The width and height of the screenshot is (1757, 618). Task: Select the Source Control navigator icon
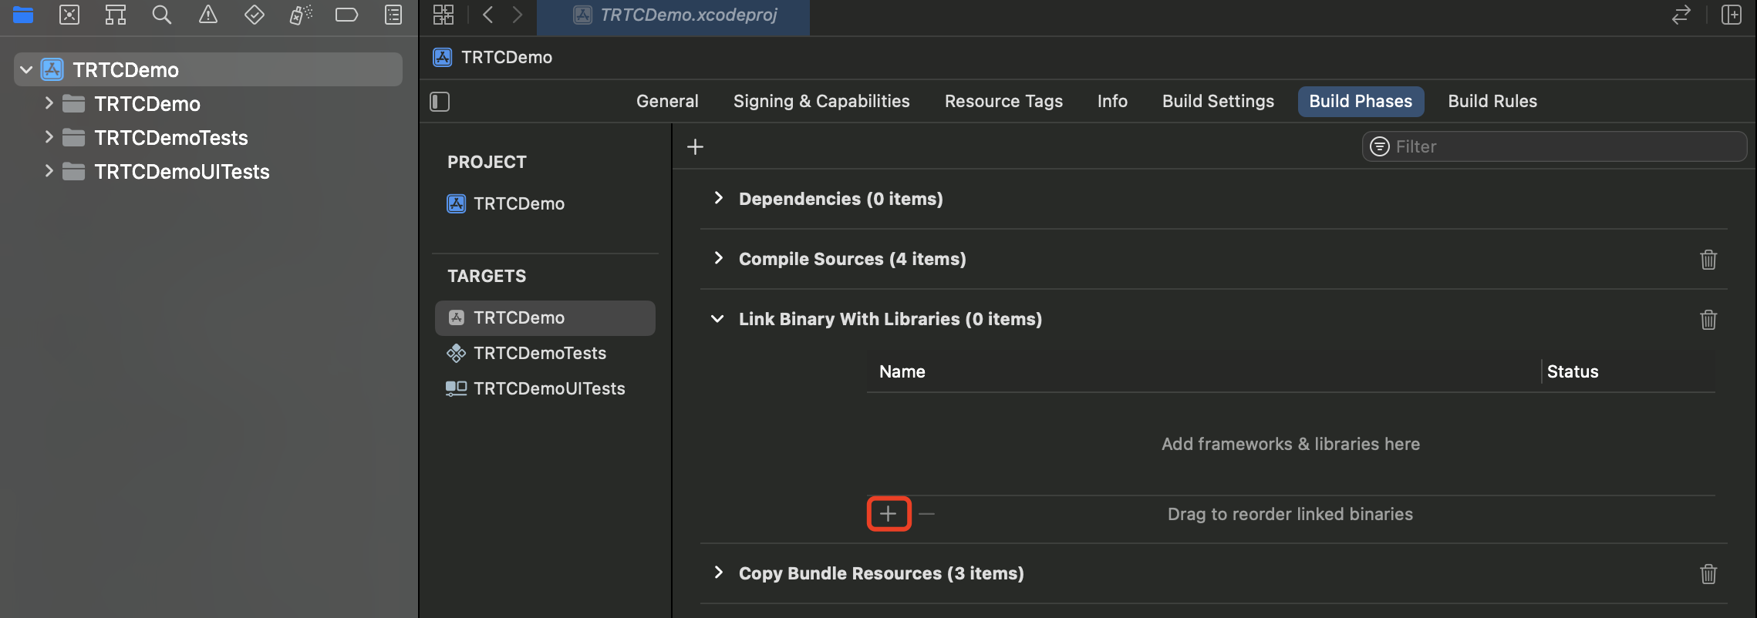(69, 15)
